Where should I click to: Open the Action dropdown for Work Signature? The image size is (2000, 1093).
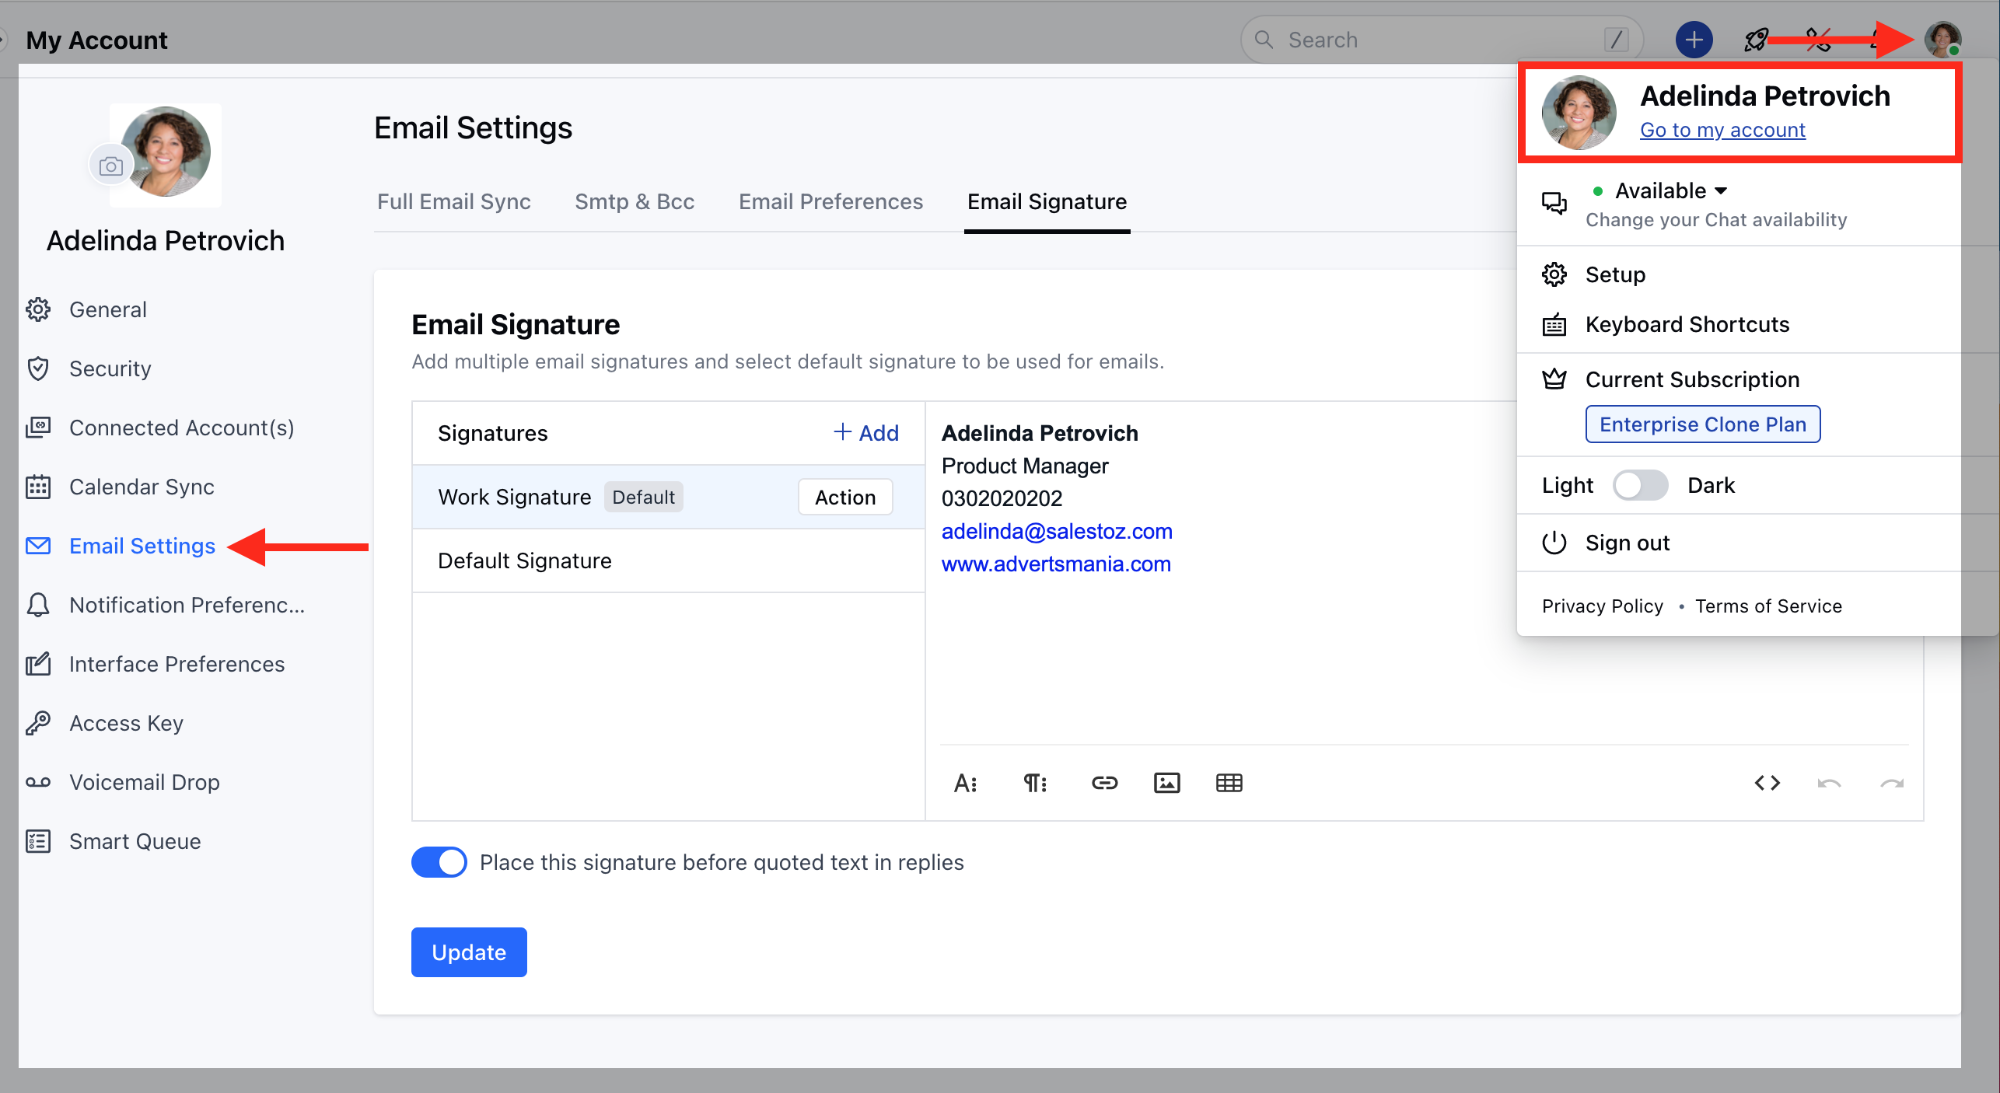tap(845, 498)
